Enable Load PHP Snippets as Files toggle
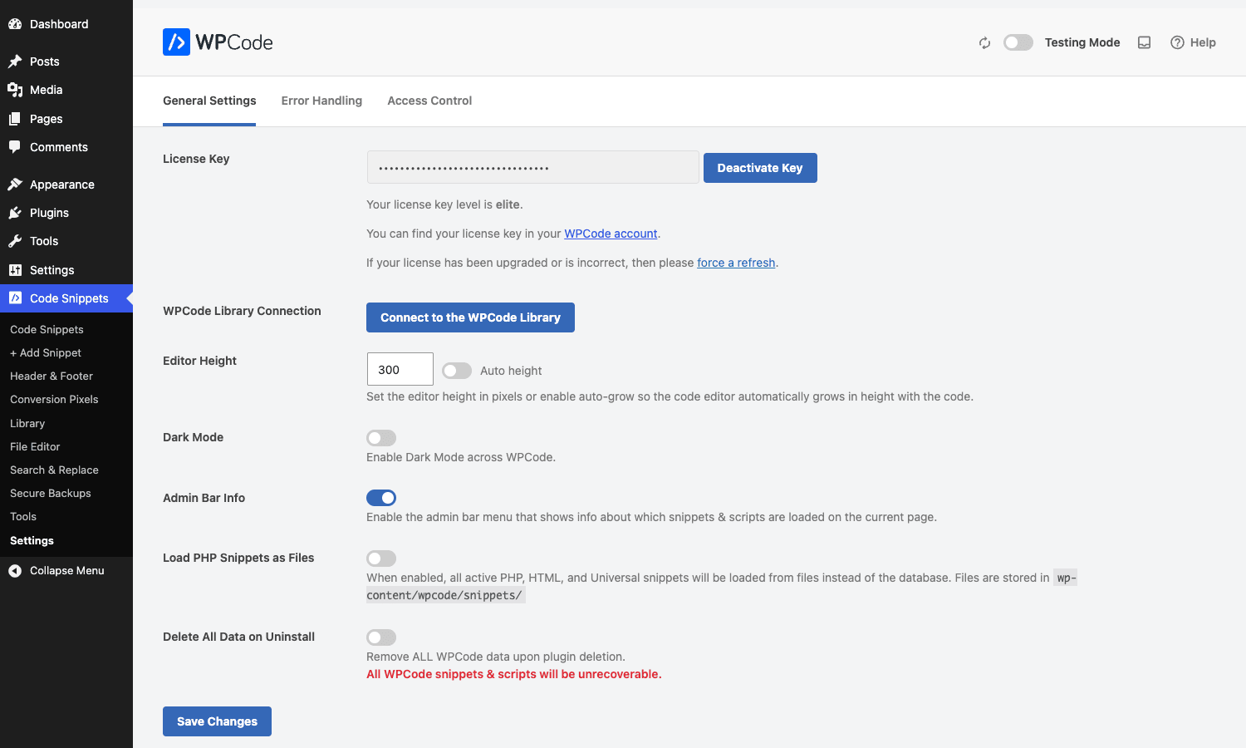1246x748 pixels. pos(381,559)
